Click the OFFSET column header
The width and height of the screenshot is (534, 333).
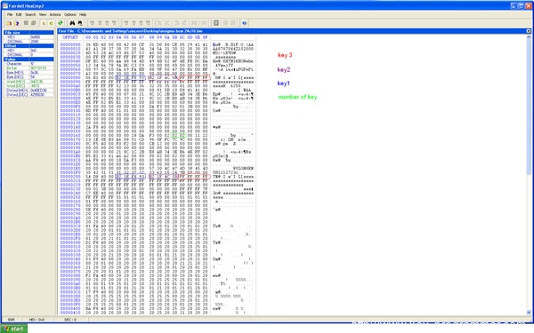tap(70, 37)
